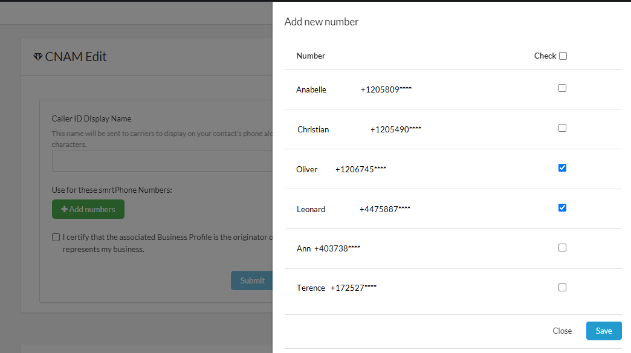This screenshot has height=353, width=631.
Task: Dismiss the dialog using Close
Action: [562, 331]
